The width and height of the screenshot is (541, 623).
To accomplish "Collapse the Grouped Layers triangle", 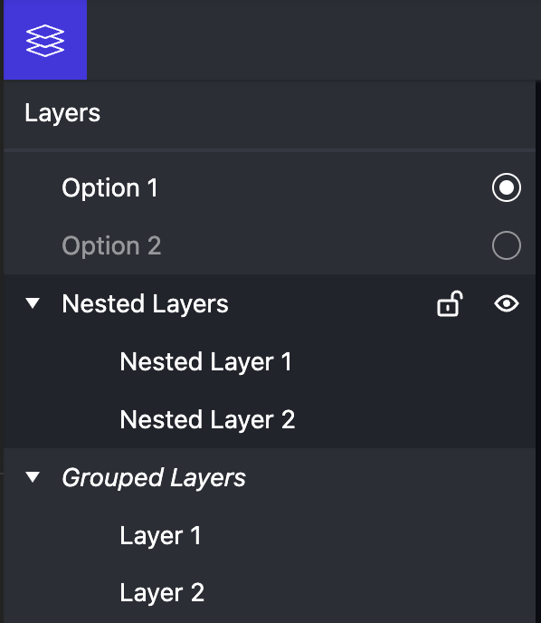I will coord(33,477).
